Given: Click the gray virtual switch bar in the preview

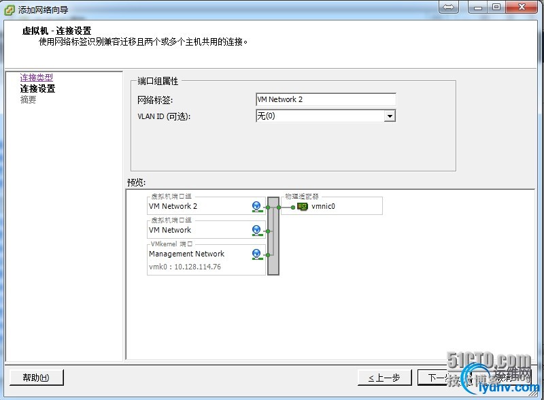Looking at the screenshot, I should point(273,236).
